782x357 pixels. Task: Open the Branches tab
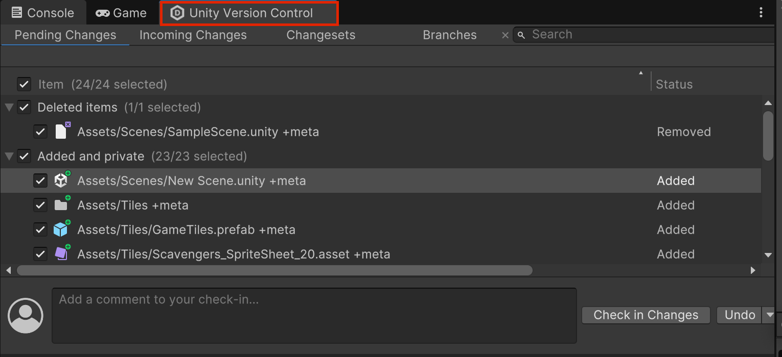click(450, 35)
